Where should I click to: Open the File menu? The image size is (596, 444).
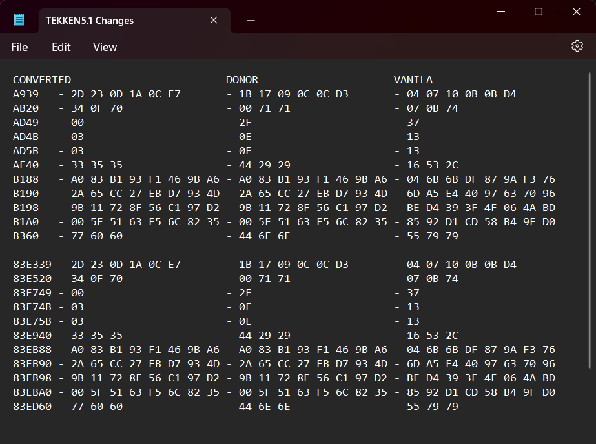[19, 46]
